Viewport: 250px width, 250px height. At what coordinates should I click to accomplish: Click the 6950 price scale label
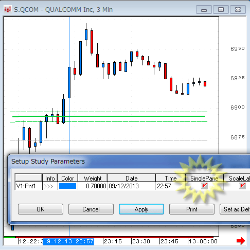(x=238, y=49)
